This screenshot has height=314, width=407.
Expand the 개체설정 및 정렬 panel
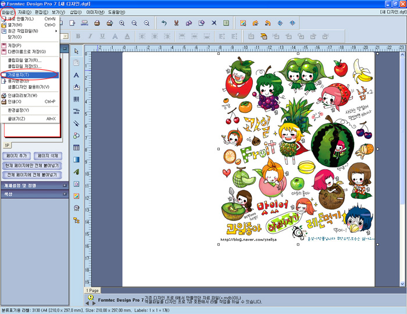(x=65, y=185)
